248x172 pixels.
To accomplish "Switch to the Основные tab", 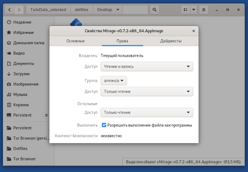I will [75, 41].
